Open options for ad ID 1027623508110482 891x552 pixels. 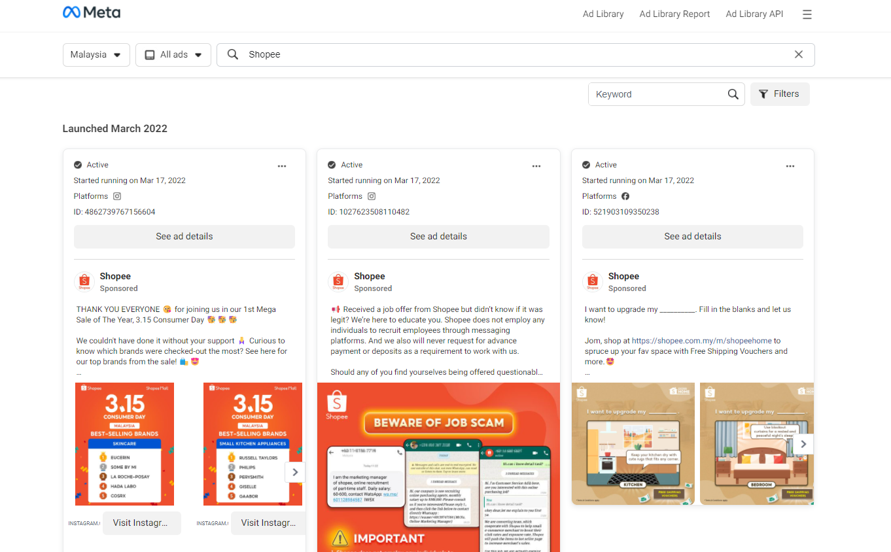[x=536, y=166]
